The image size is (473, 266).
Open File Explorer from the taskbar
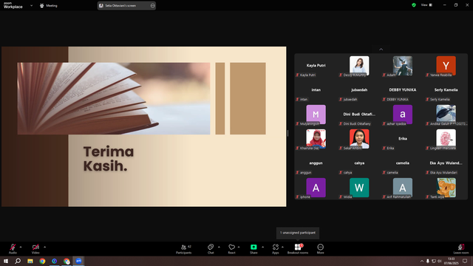click(x=30, y=261)
